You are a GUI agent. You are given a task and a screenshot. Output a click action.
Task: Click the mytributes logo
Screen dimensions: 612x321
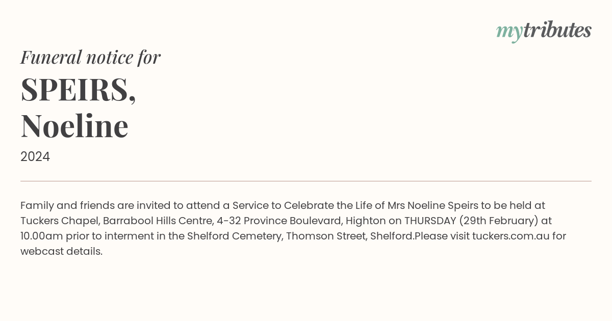click(x=544, y=31)
